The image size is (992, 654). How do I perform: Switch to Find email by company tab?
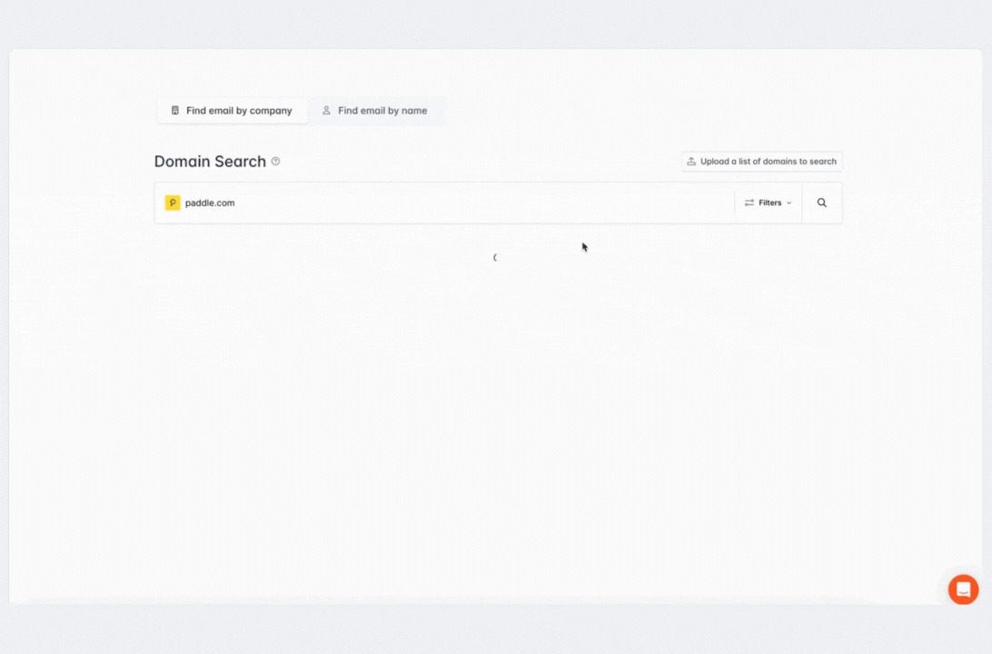pyautogui.click(x=232, y=111)
